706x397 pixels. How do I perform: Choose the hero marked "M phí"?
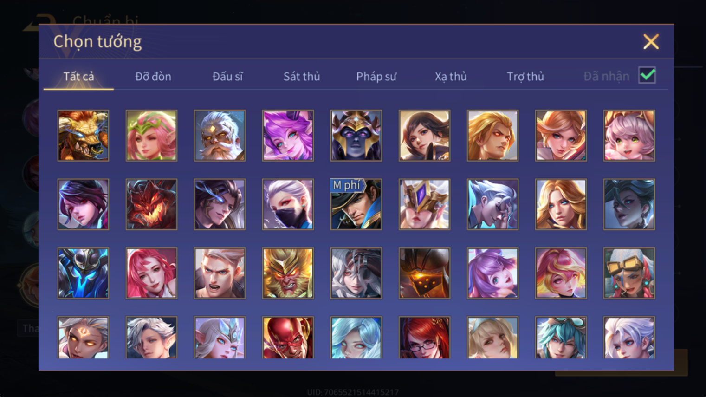356,204
